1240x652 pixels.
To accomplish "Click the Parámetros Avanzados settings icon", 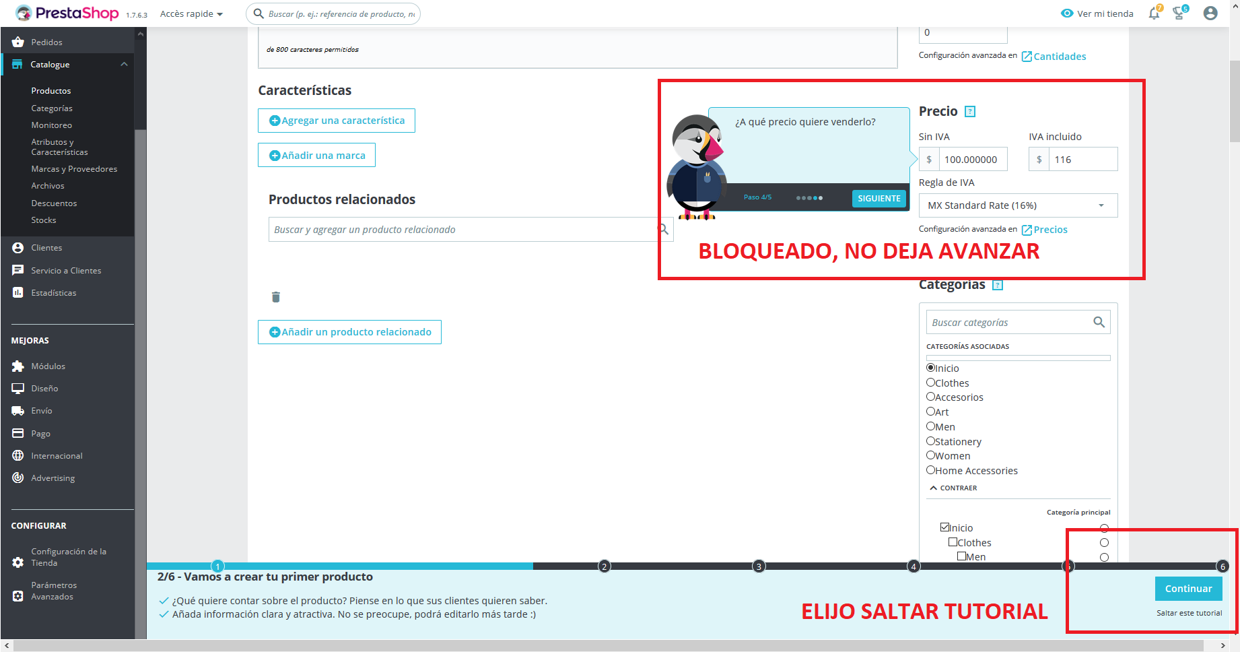I will (x=18, y=596).
